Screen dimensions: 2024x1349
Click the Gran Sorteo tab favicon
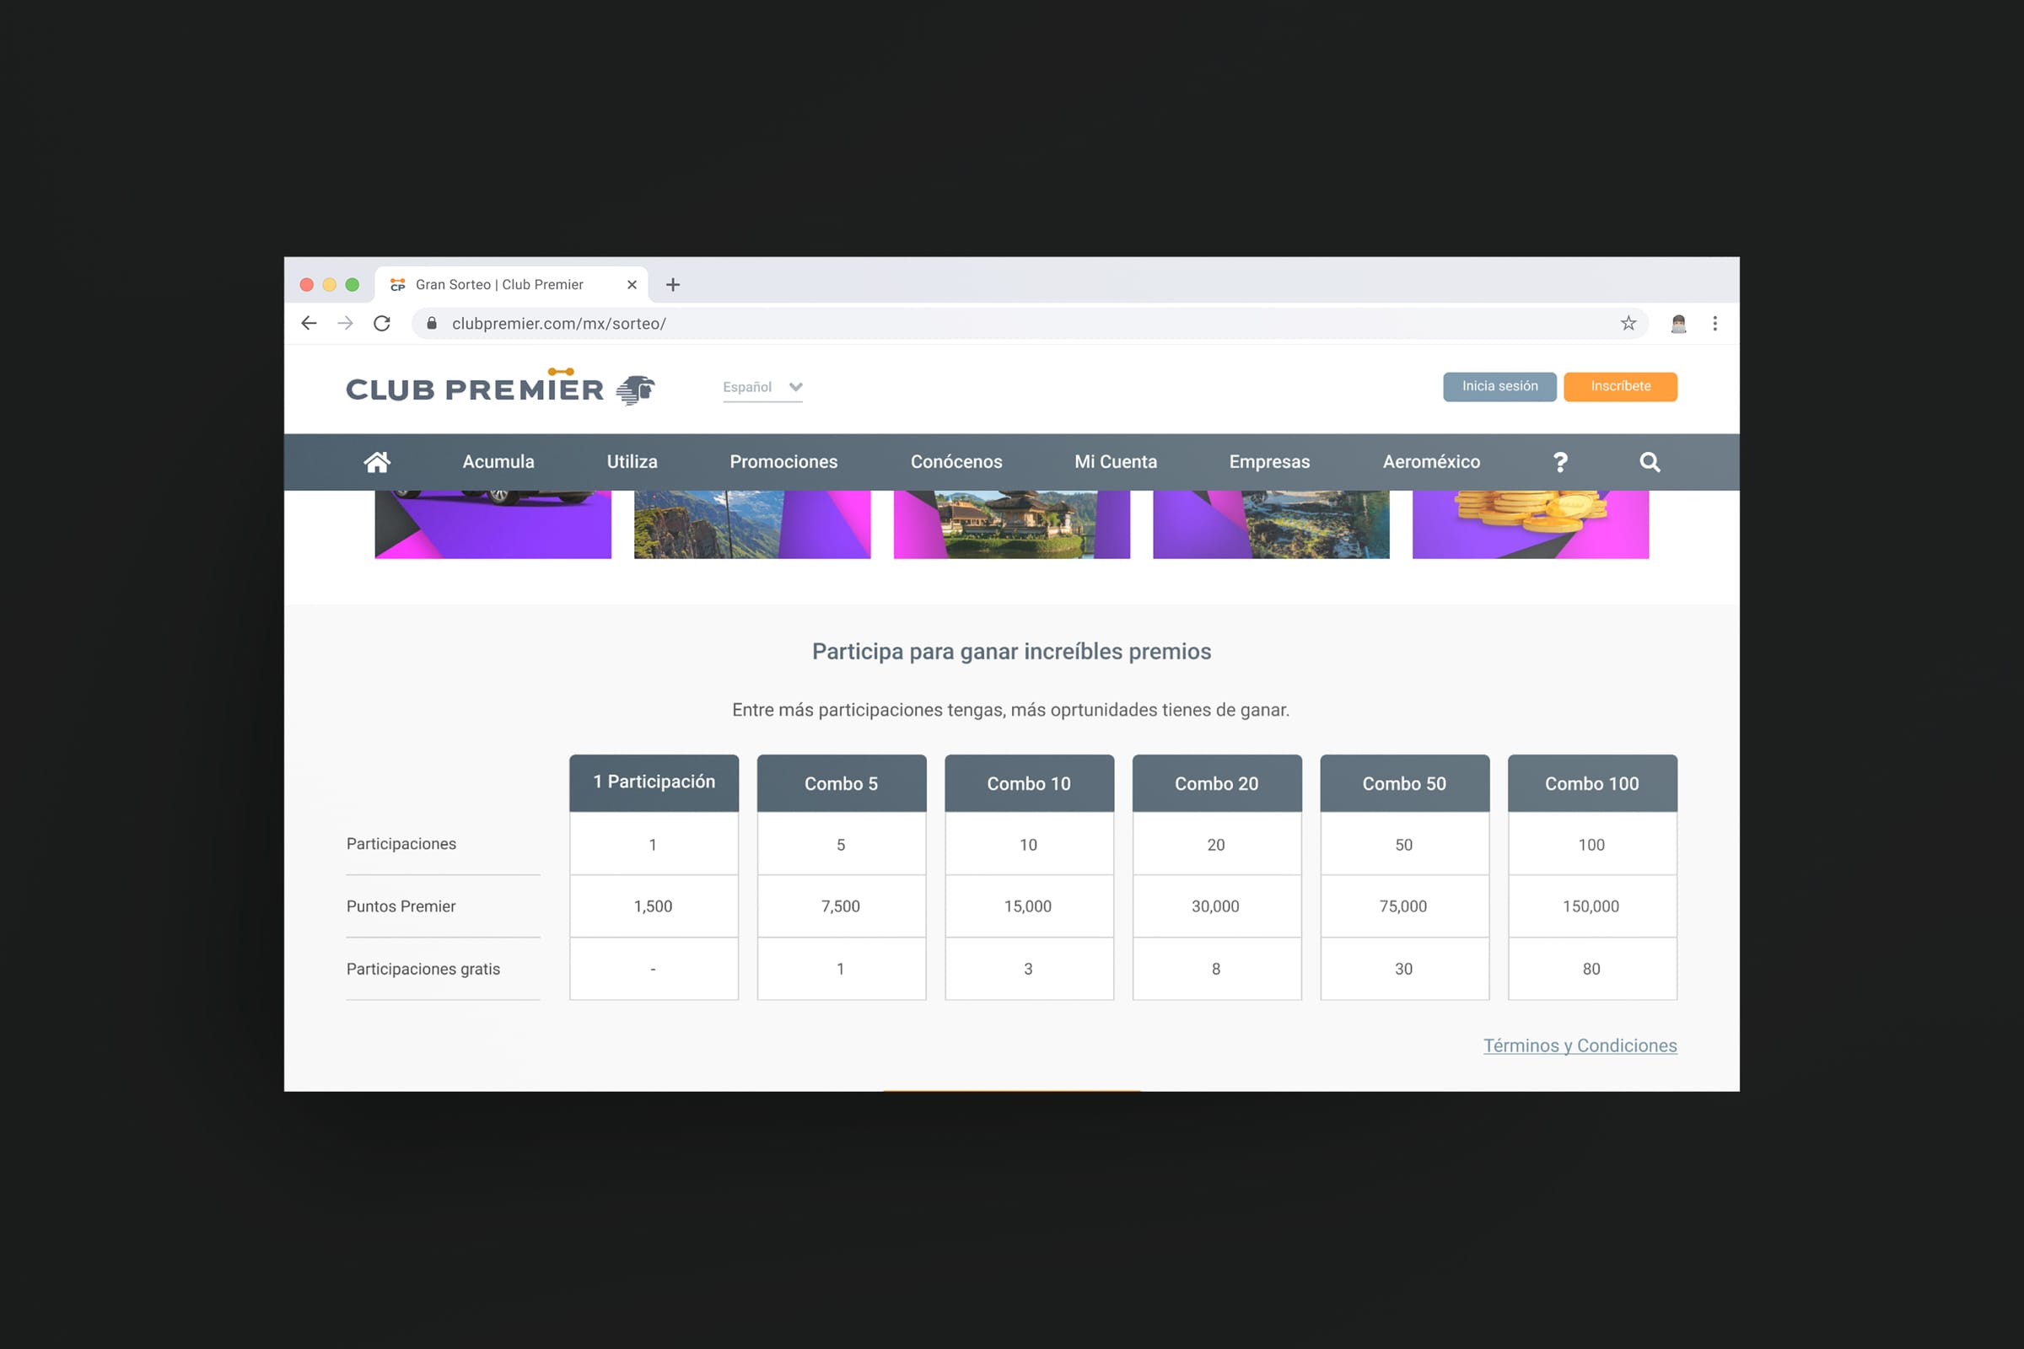pyautogui.click(x=397, y=285)
